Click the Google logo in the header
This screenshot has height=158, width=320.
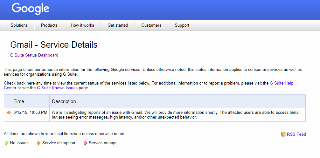click(x=31, y=9)
